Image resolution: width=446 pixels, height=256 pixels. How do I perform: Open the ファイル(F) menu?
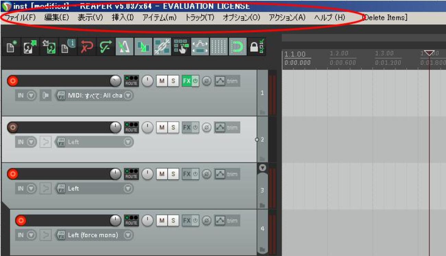[x=21, y=18]
